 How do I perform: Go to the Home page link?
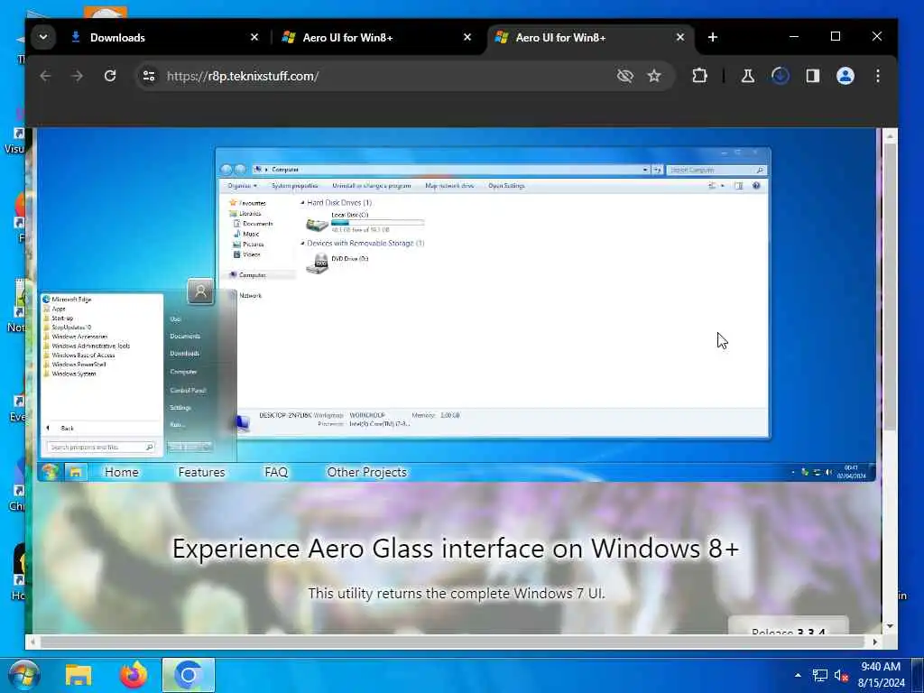coord(122,472)
